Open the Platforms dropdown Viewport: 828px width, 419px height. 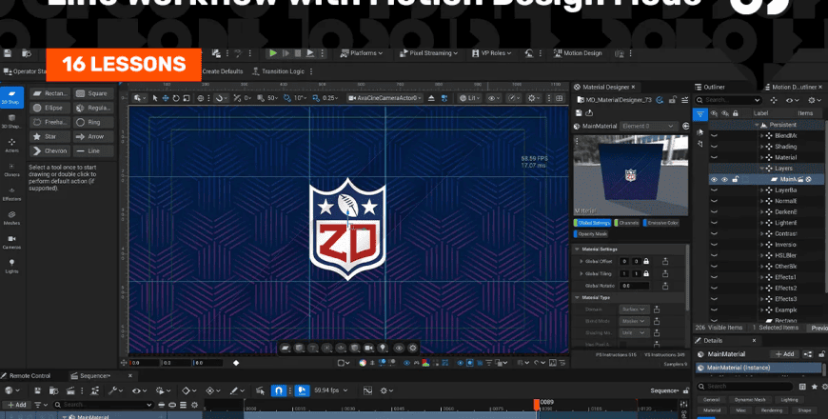[362, 53]
